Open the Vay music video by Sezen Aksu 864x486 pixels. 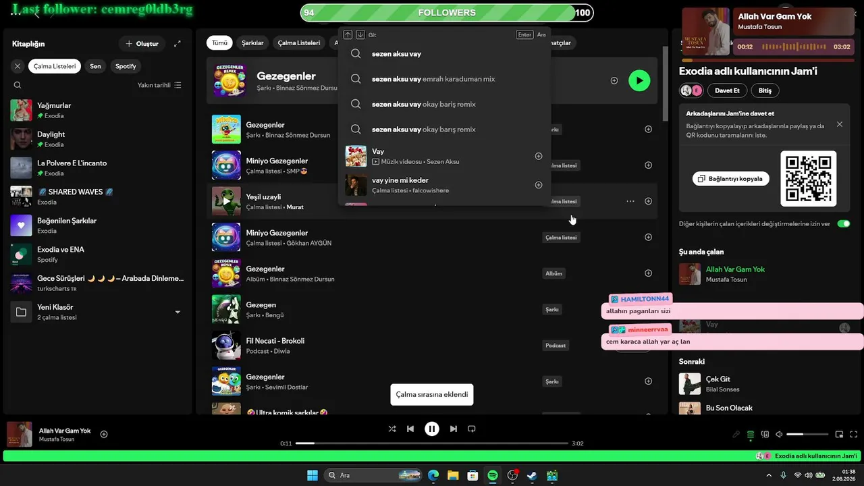[x=444, y=156]
